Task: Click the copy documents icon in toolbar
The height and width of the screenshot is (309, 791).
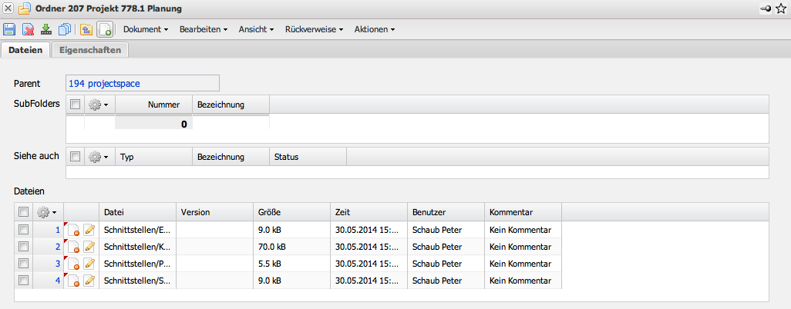Action: pyautogui.click(x=65, y=30)
